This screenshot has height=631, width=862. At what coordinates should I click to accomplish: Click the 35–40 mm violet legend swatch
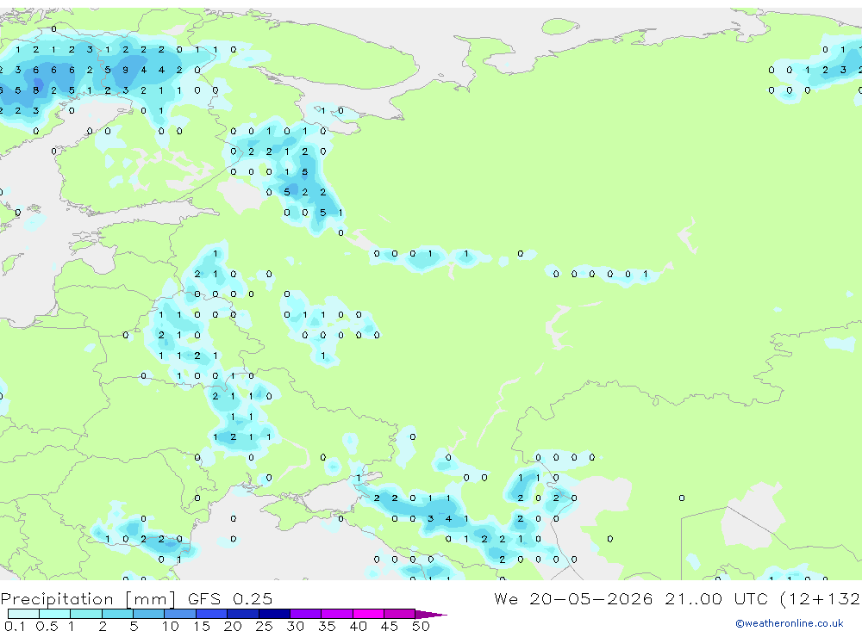click(336, 614)
